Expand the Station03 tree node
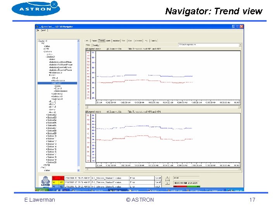The width and height of the screenshot is (279, 209). 46,118
